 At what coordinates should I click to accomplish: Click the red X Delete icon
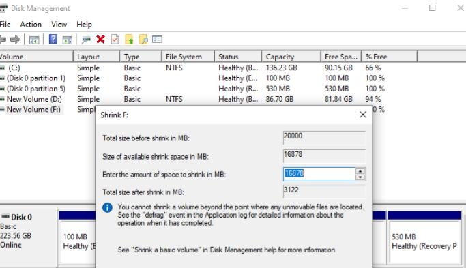click(x=101, y=40)
